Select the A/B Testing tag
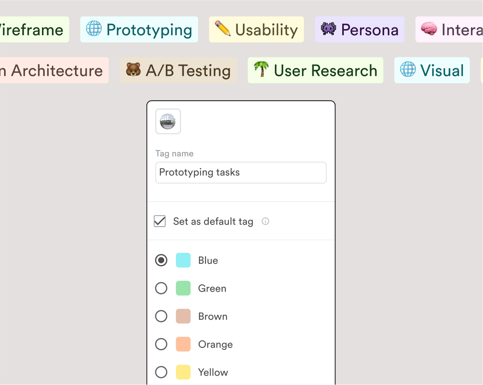 pos(178,70)
